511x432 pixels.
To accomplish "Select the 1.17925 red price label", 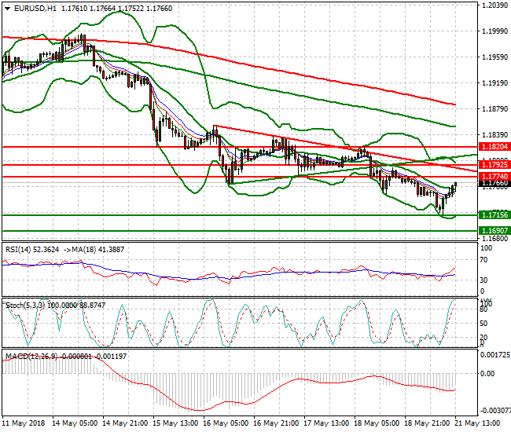I will click(494, 165).
